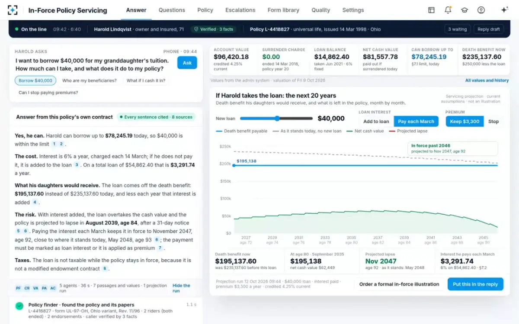
Task: Open citation 4 after death benefit sentence
Action: click(35, 202)
